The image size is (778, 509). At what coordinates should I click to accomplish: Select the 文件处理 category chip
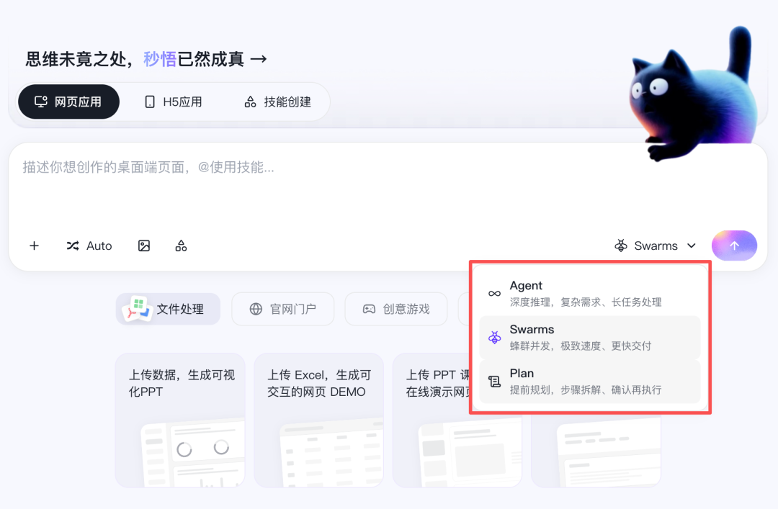click(x=168, y=309)
